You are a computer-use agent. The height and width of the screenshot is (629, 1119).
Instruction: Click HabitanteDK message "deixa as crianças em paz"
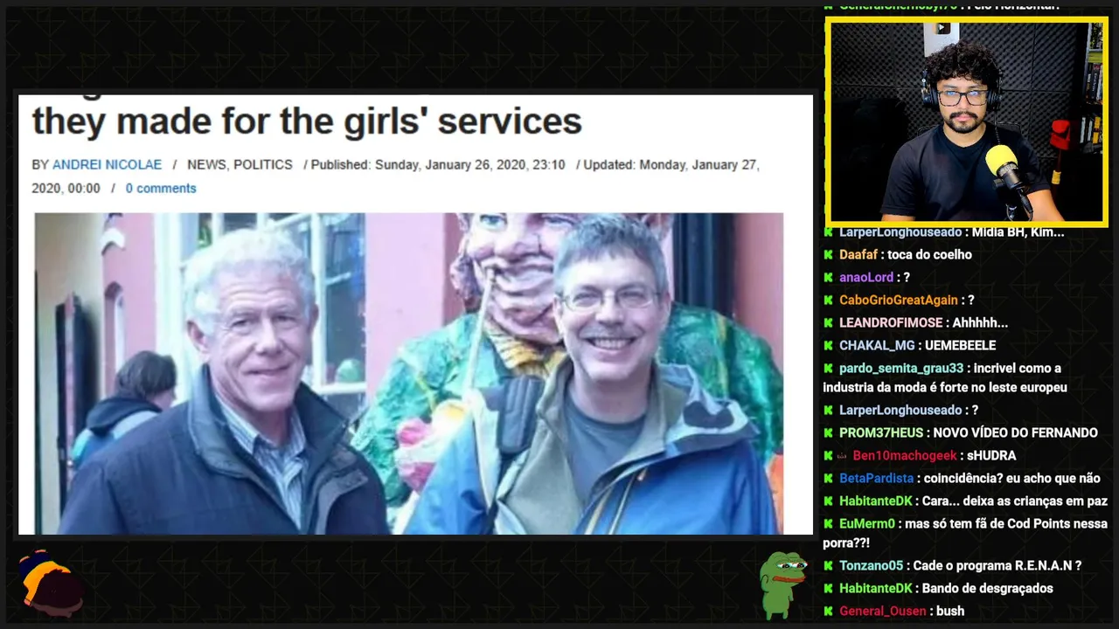click(x=1015, y=501)
